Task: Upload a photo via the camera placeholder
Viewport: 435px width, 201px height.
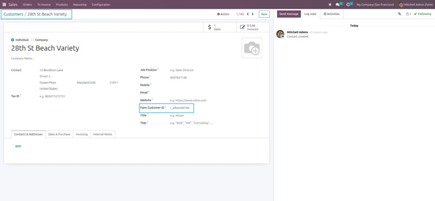Action: click(x=252, y=48)
